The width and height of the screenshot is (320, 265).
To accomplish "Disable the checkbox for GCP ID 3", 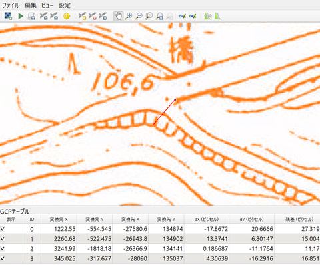I will [3, 258].
